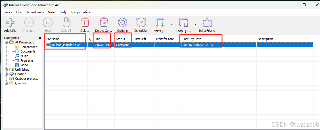Select the Unfinished folder
The width and height of the screenshot is (320, 130).
[x=22, y=70]
